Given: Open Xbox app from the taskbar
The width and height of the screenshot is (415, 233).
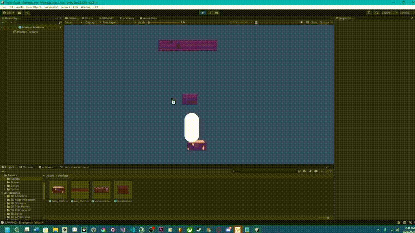Looking at the screenshot, I should tap(189, 230).
